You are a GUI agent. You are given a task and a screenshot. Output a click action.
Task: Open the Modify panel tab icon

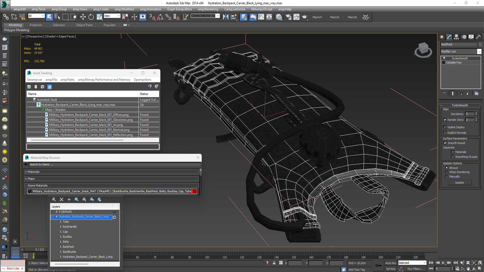pyautogui.click(x=449, y=37)
